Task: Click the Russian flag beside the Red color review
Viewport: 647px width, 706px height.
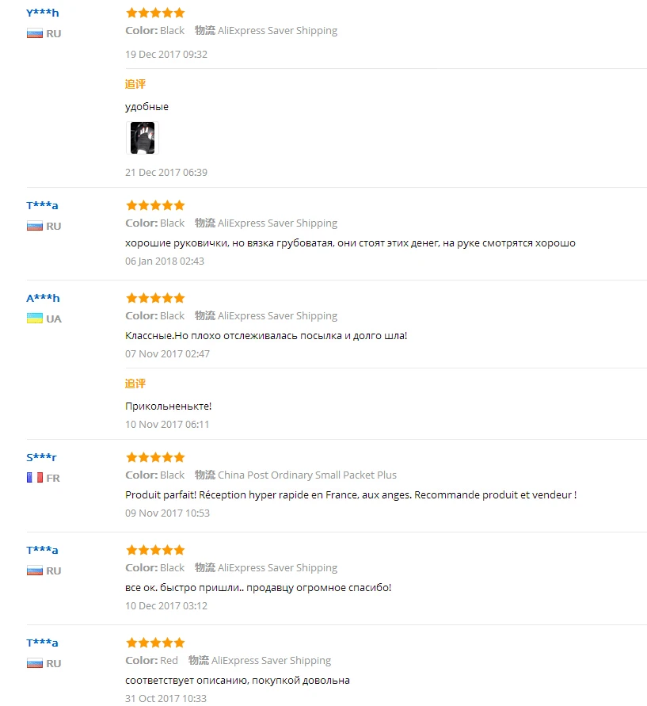Action: [34, 663]
